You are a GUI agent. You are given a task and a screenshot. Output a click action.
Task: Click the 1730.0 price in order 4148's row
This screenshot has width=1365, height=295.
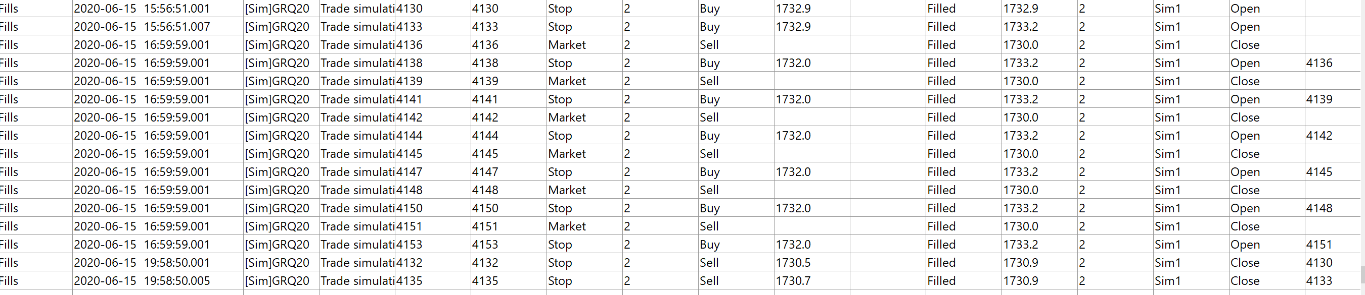point(1021,190)
